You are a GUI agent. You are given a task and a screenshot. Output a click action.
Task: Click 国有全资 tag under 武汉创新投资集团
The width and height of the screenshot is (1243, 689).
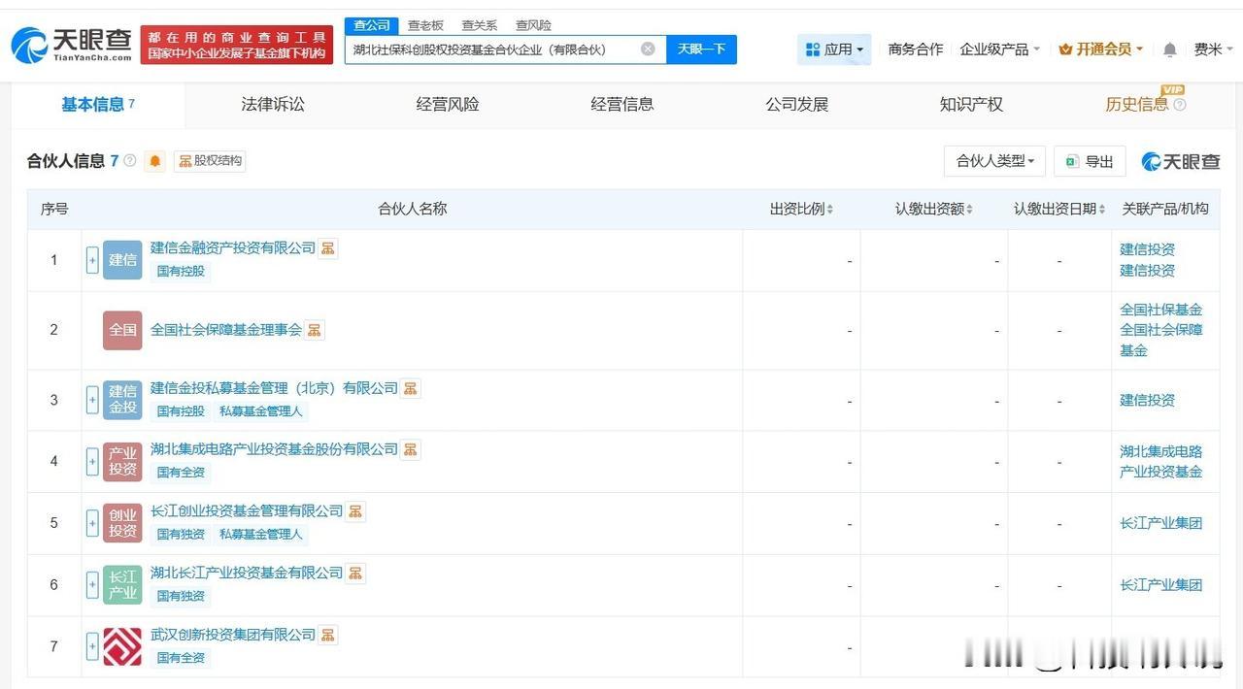(x=181, y=658)
